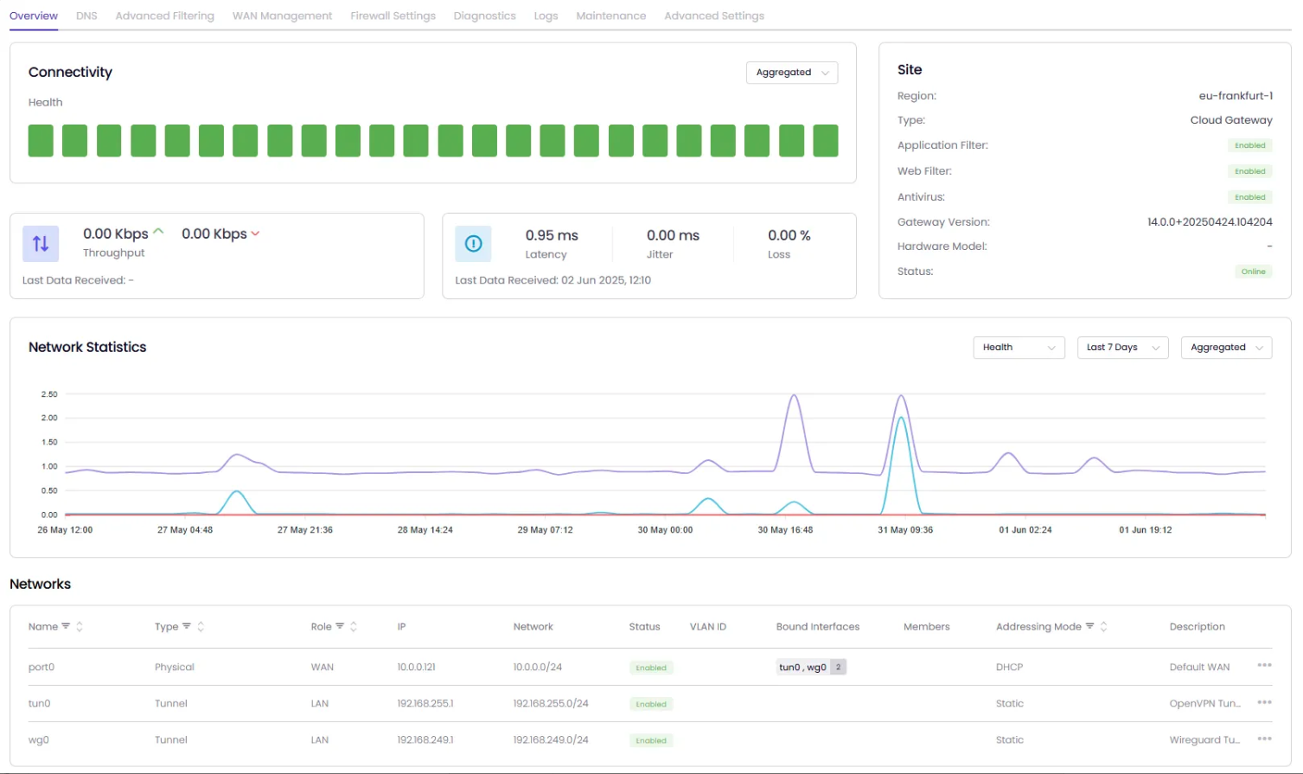This screenshot has height=774, width=1303.
Task: Click network '192.168.249.0/24'
Action: click(x=551, y=739)
